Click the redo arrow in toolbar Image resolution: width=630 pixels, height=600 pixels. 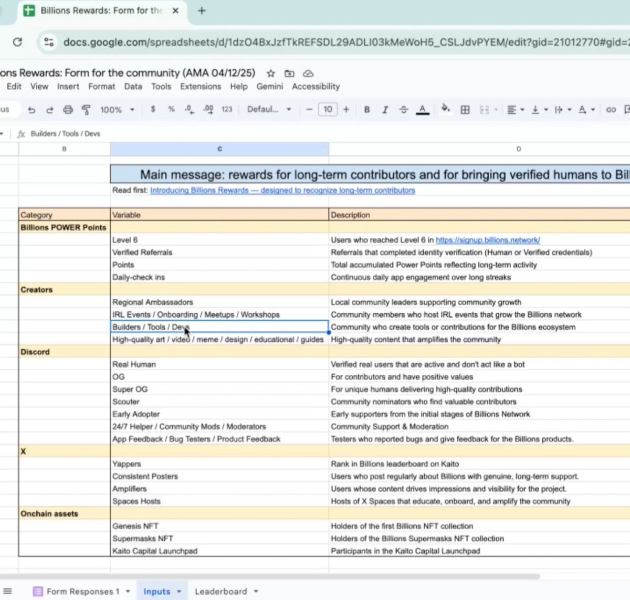pos(50,110)
